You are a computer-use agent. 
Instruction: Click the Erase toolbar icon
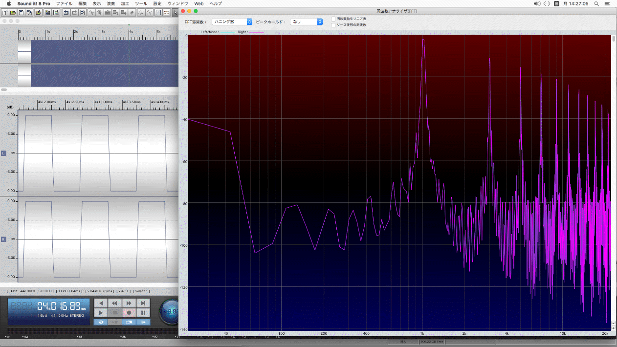pos(132,12)
